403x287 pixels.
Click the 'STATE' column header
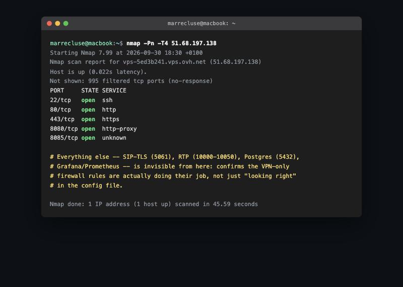(x=90, y=90)
